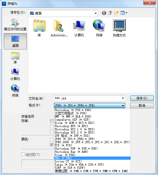
Task: Click the 文件名 field containing 444.jpg
Action: click(x=89, y=98)
